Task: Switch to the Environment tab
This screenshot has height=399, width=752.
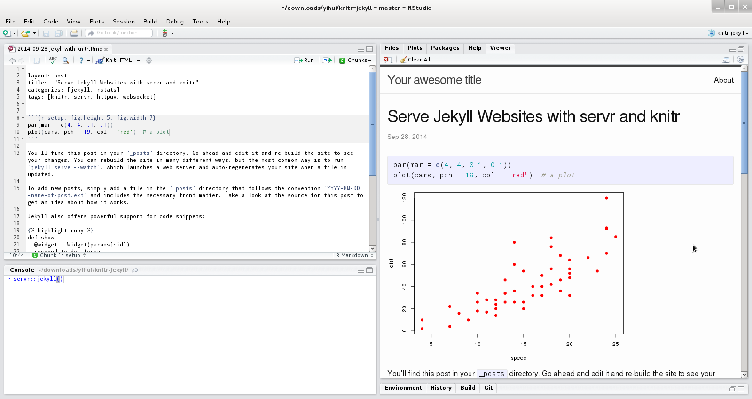Action: pyautogui.click(x=403, y=388)
